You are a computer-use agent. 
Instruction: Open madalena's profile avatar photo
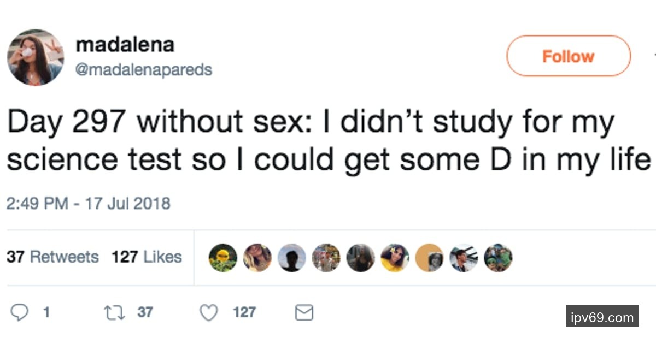pos(35,57)
